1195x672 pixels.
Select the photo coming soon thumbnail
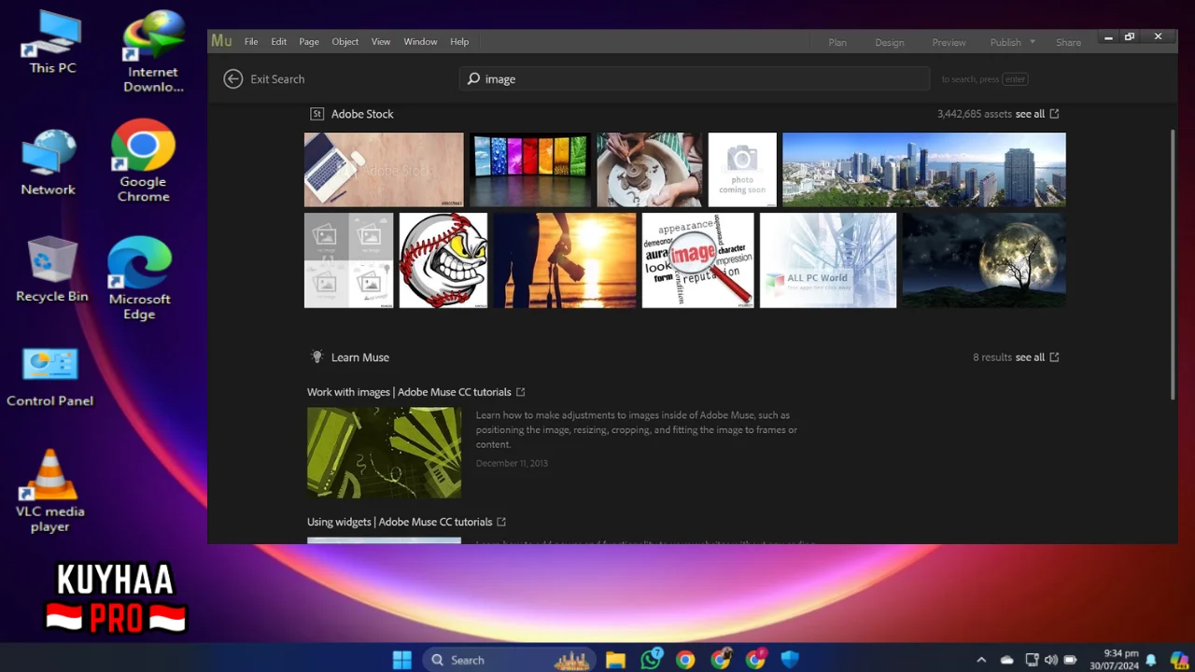pyautogui.click(x=742, y=169)
